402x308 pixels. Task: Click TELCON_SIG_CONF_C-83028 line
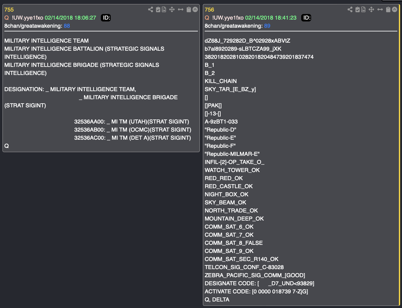244,267
